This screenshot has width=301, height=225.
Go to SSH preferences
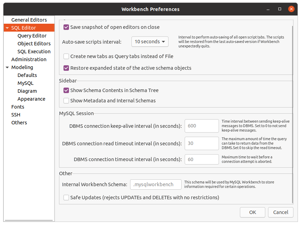(16, 115)
